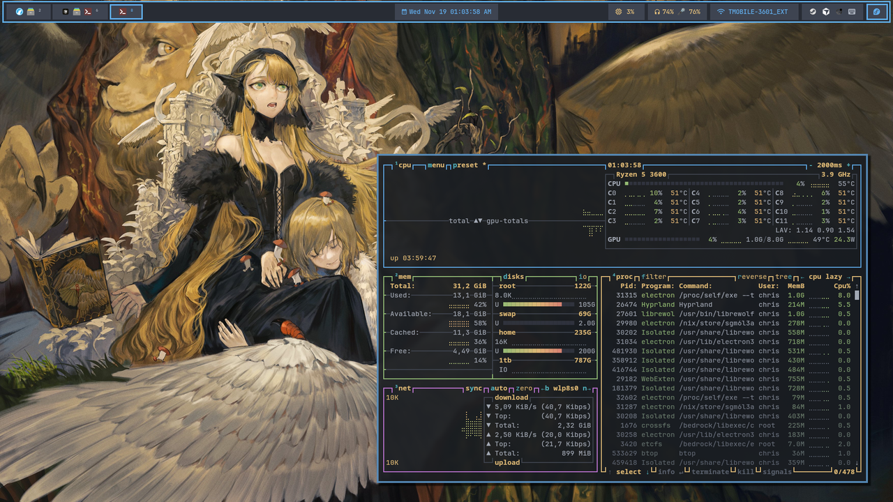This screenshot has width=893, height=502.
Task: Select the active terminal workspace 8
Action: click(x=126, y=12)
